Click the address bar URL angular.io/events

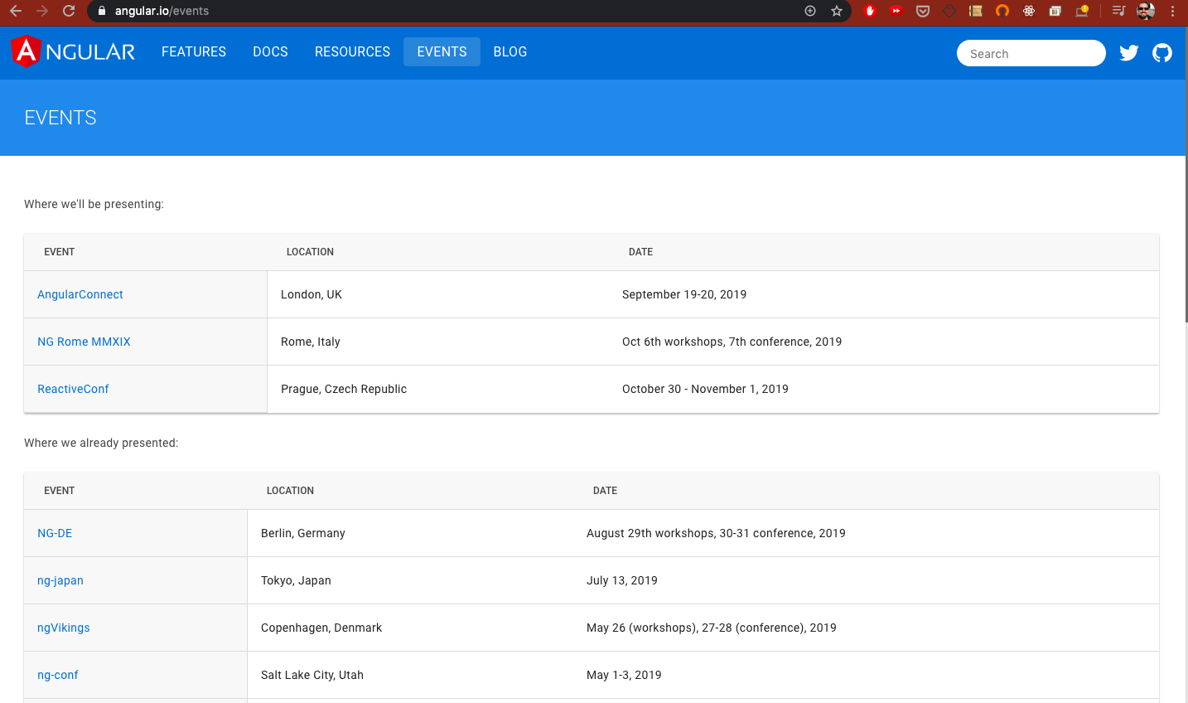coord(162,11)
